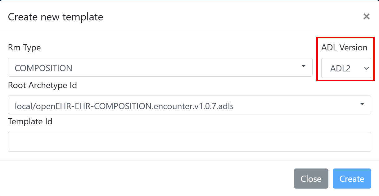Click the "ADL Version" label
This screenshot has height=196, width=379.
[x=344, y=48]
